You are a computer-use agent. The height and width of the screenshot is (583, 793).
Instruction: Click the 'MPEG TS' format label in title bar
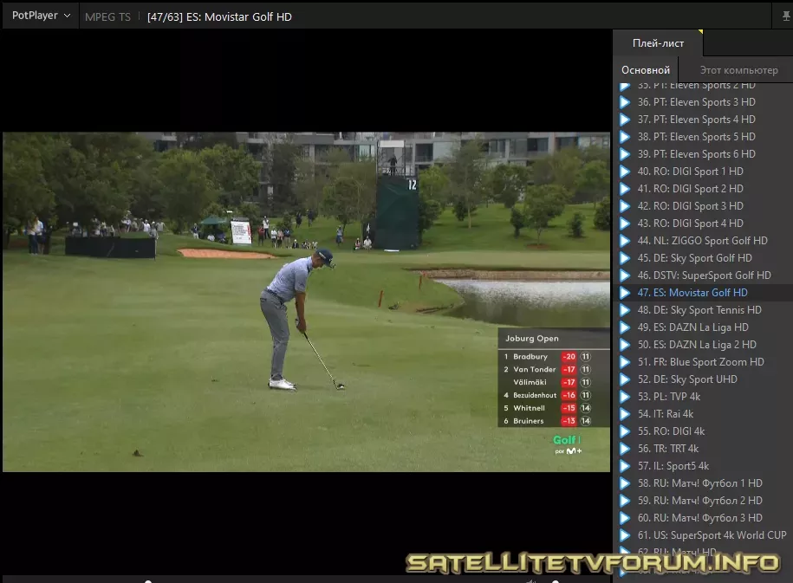107,16
